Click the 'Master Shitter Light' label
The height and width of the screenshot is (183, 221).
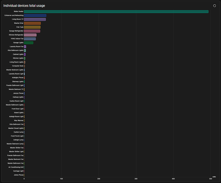(16, 152)
